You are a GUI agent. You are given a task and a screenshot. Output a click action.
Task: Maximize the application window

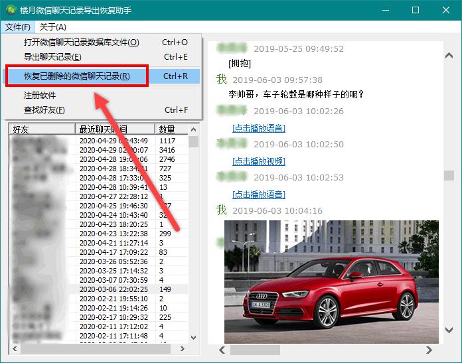pos(416,11)
